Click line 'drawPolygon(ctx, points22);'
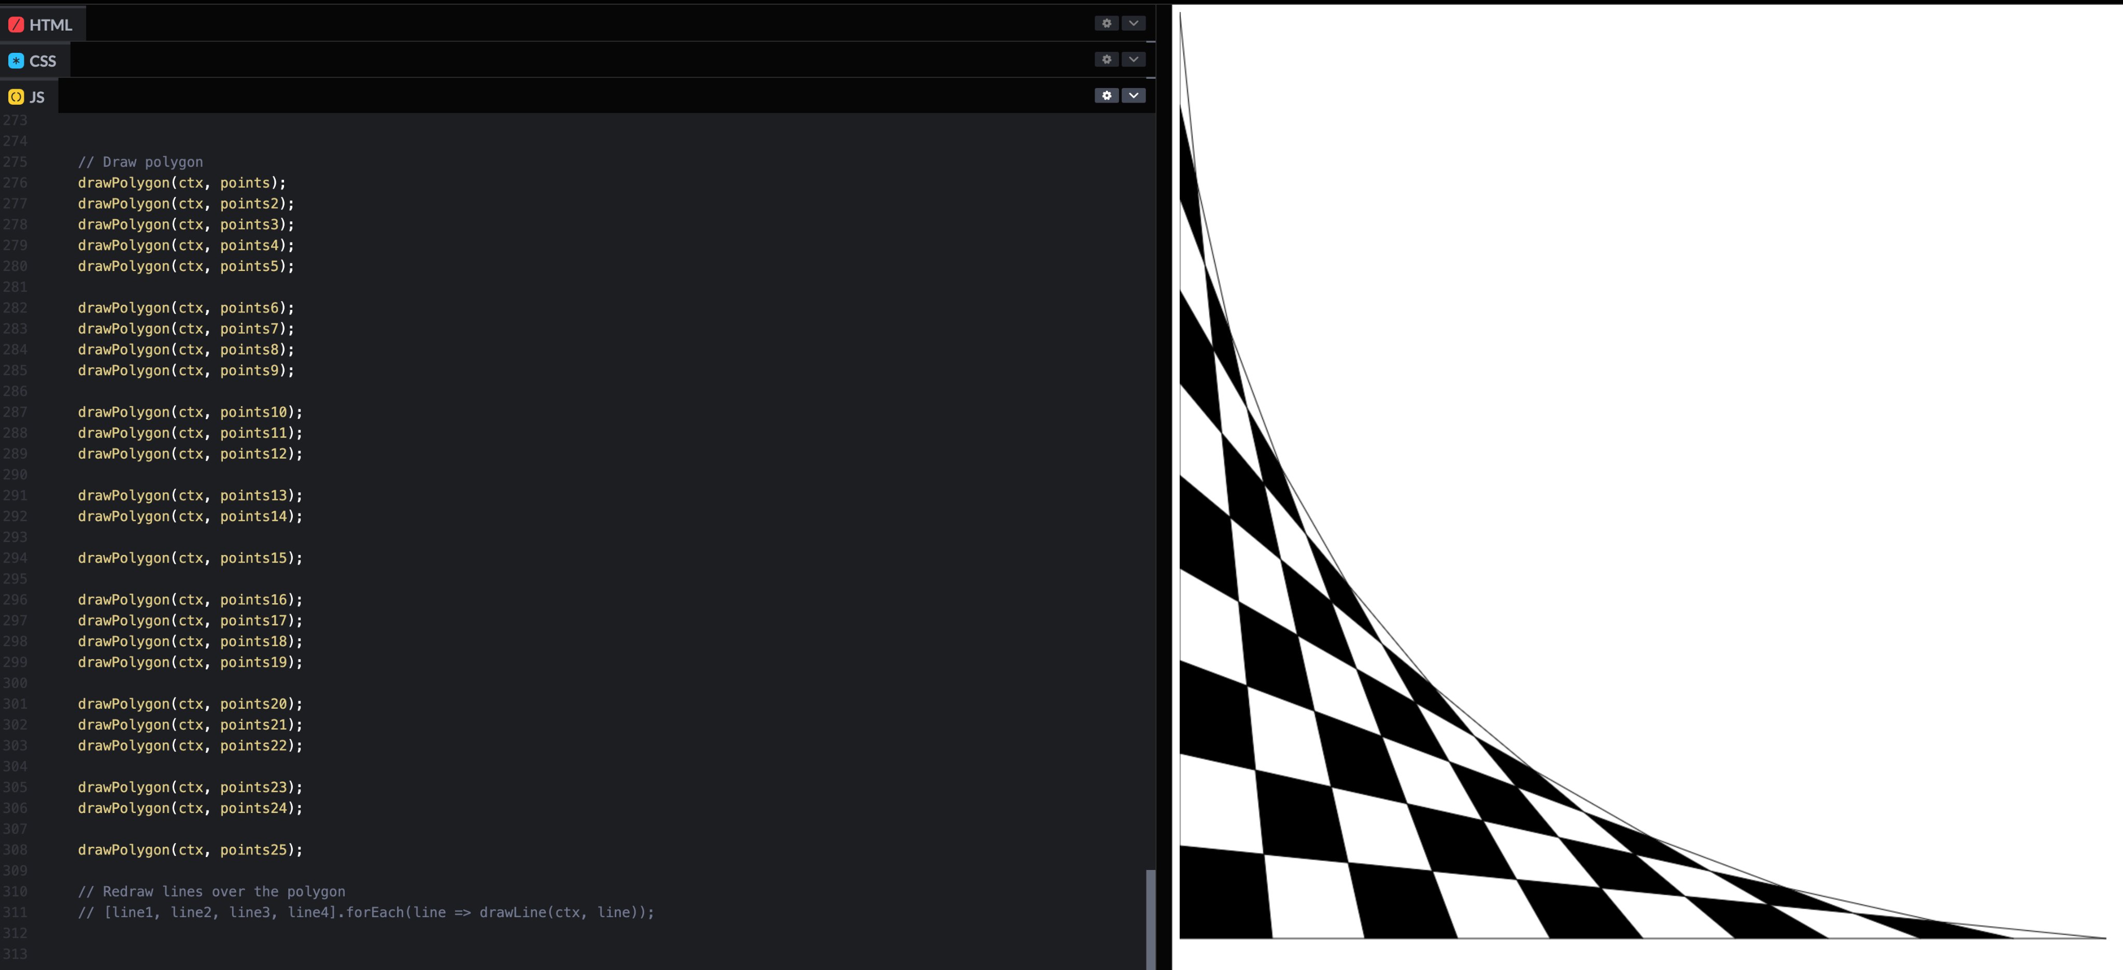Image resolution: width=2123 pixels, height=970 pixels. (x=190, y=746)
